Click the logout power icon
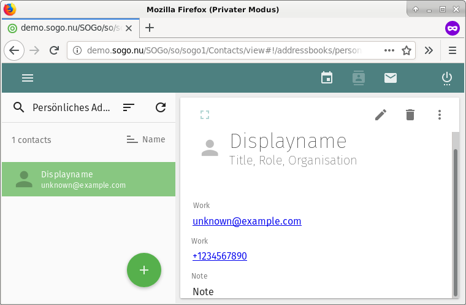This screenshot has width=466, height=305. 447,78
